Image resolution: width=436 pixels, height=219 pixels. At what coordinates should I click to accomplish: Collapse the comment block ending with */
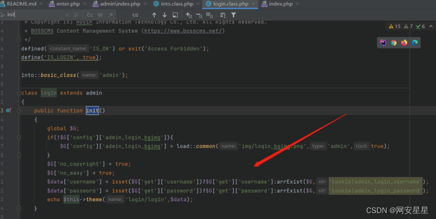coord(19,40)
